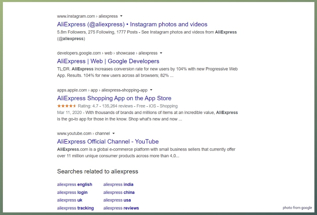The image size is (317, 215).
Task: Open AliExpress Web Google Developers result
Action: coord(108,61)
